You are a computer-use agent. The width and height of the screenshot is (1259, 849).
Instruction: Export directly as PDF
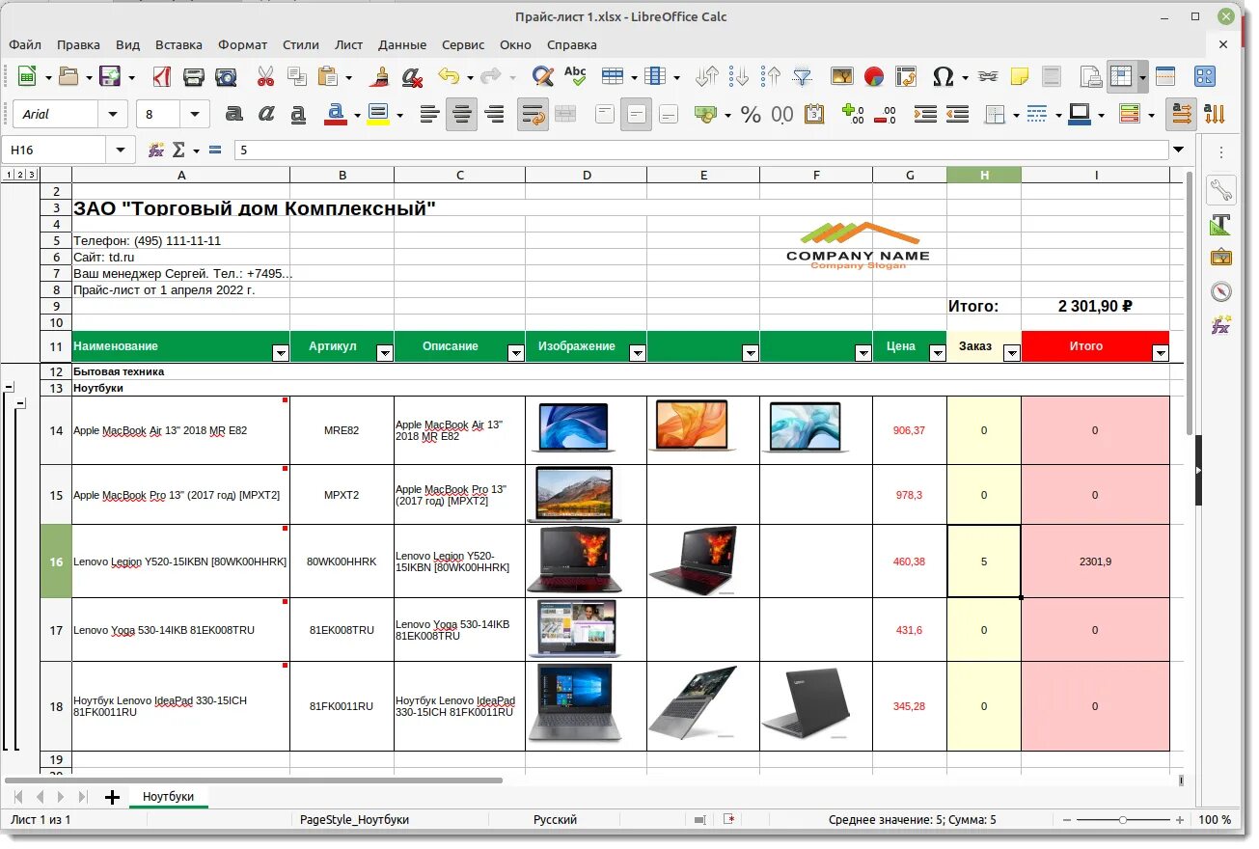point(163,76)
